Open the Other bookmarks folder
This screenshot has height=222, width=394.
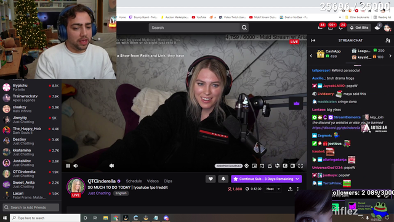[357, 17]
